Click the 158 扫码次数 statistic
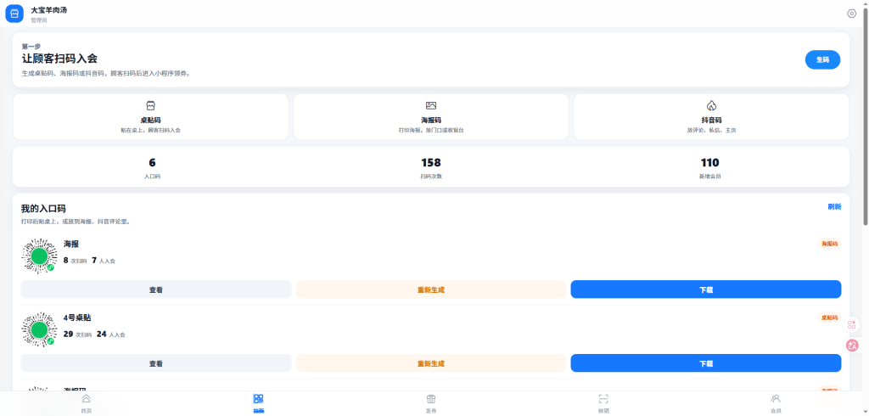The width and height of the screenshot is (869, 416). pos(430,168)
